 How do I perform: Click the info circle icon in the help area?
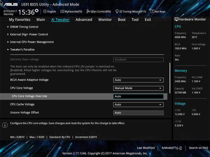coord(5,125)
